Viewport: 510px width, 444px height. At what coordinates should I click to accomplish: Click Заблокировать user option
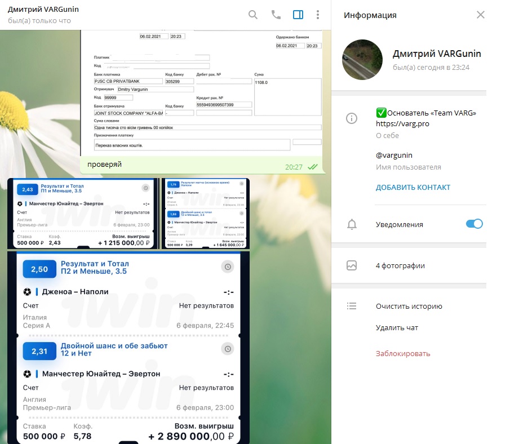click(x=403, y=354)
